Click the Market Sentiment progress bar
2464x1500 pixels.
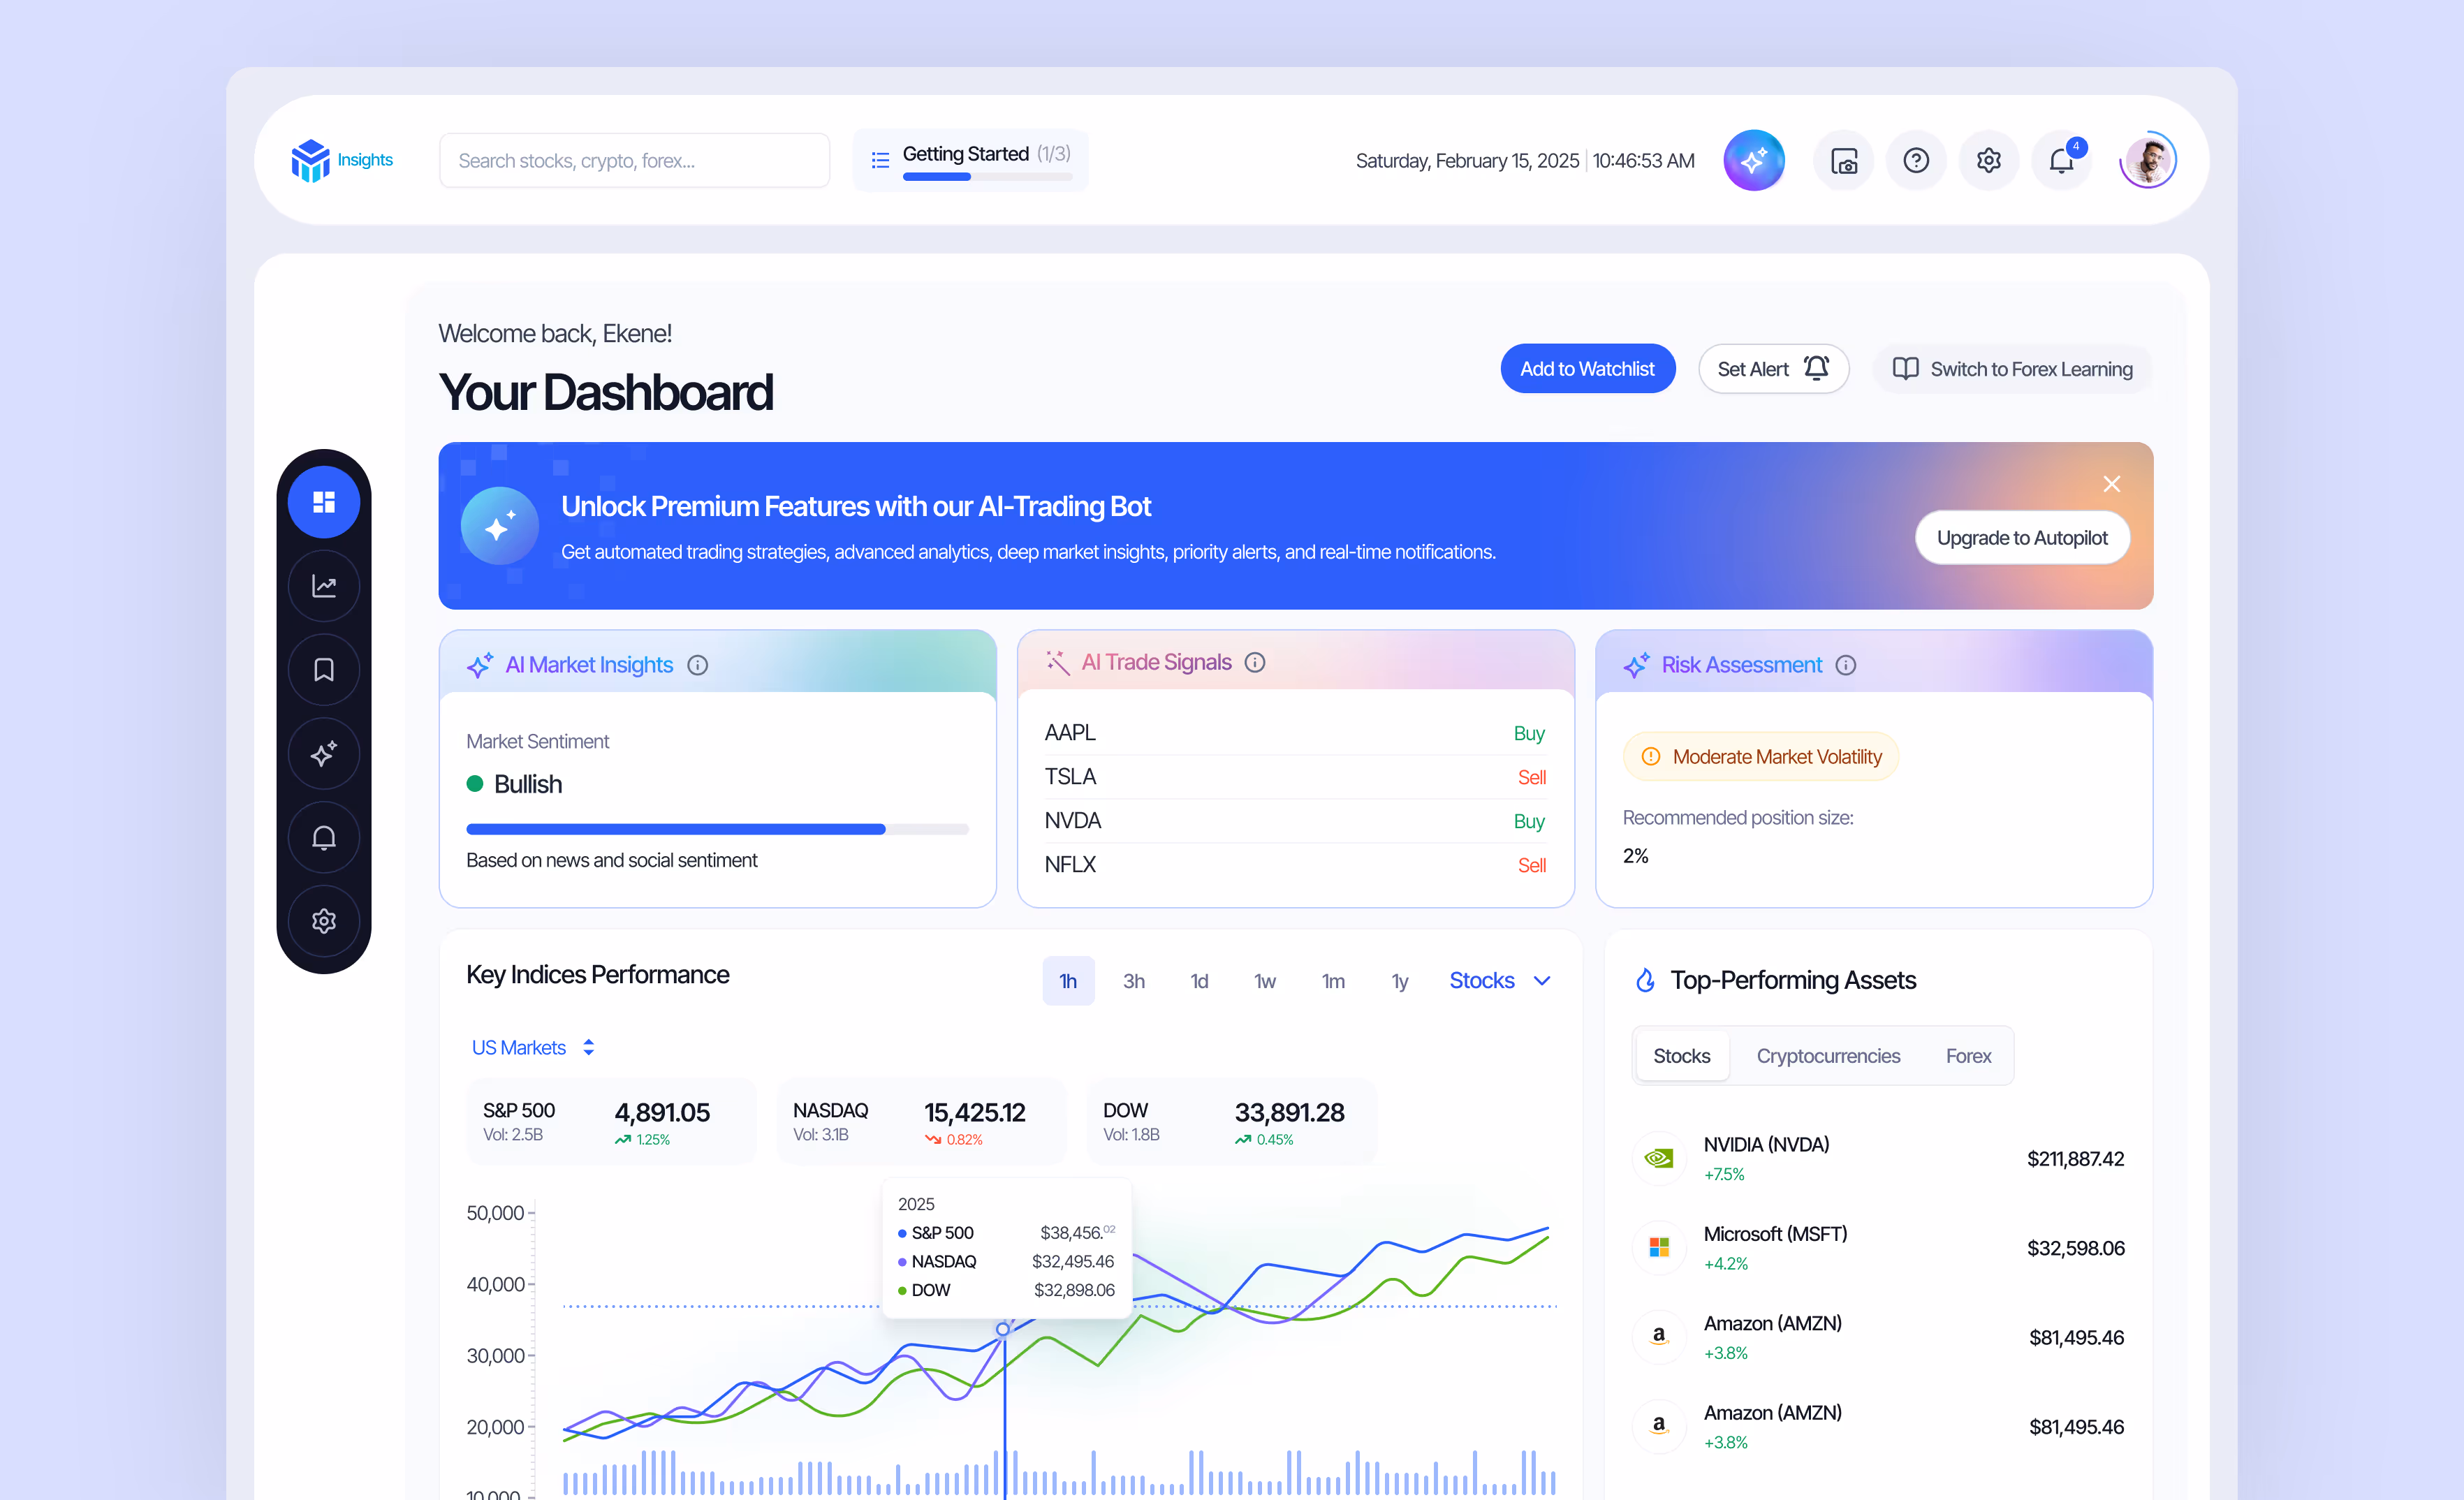click(x=717, y=829)
